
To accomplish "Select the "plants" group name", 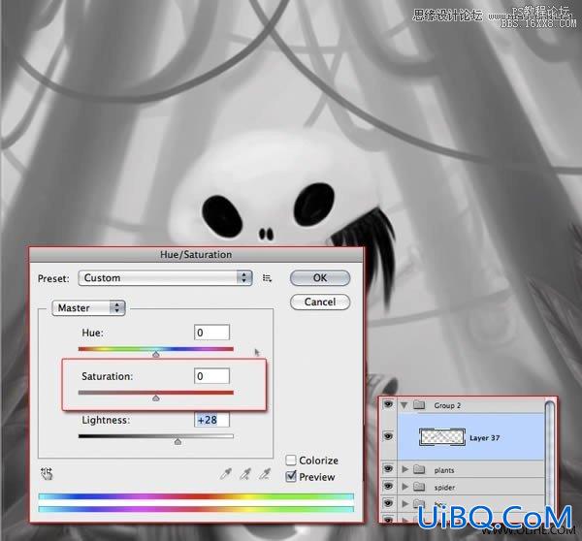I will coord(444,470).
